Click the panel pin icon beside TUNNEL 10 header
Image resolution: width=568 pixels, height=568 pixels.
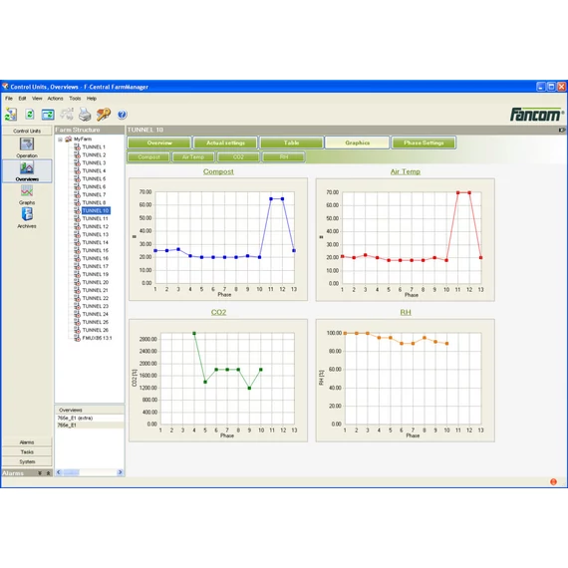[x=562, y=130]
